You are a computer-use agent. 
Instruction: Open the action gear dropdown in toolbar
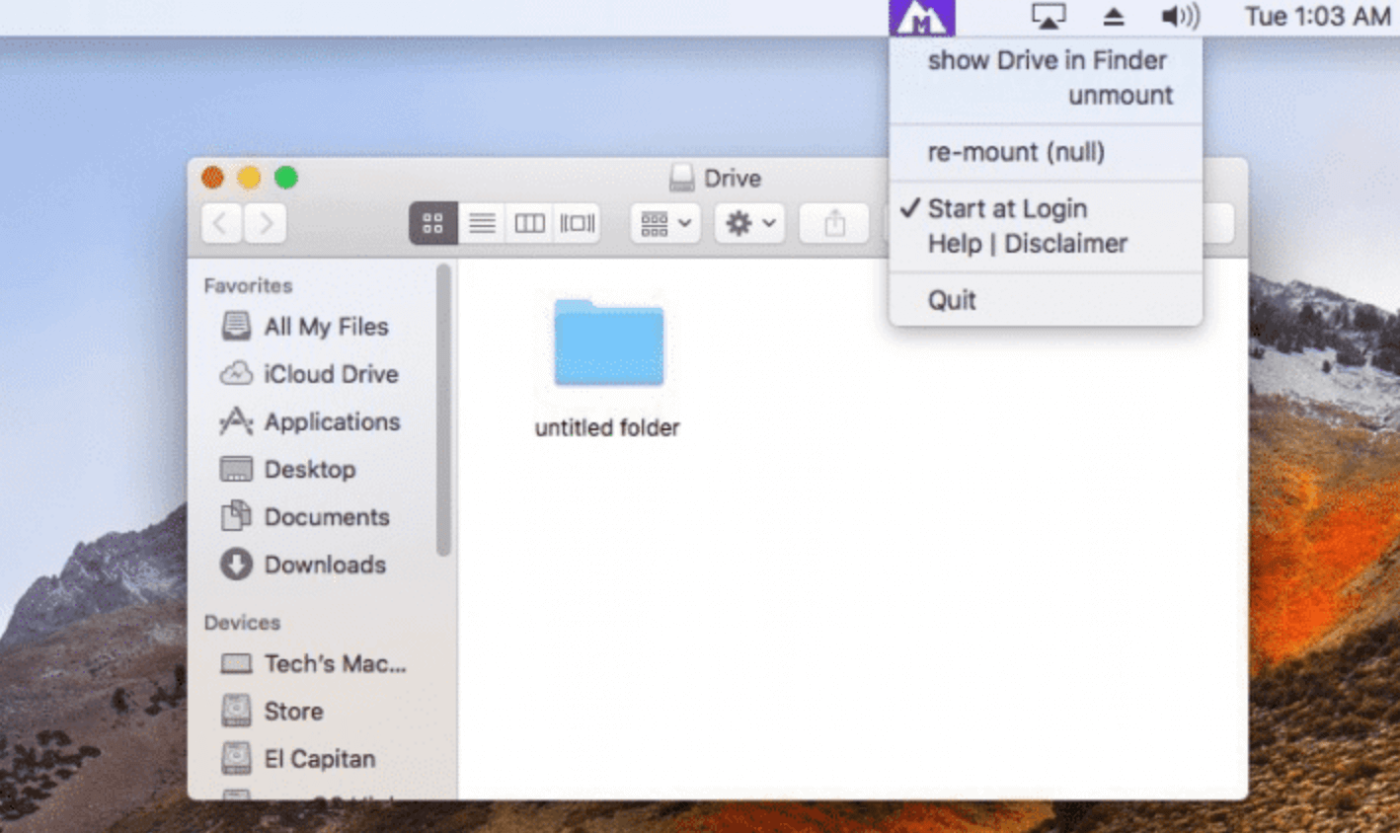pos(748,223)
